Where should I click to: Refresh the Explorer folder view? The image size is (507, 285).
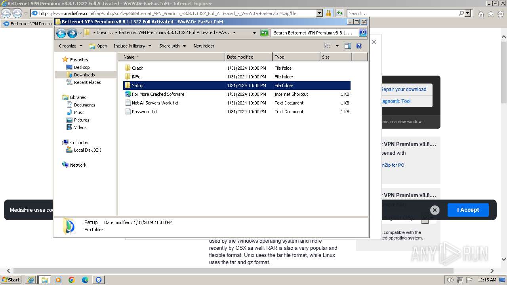click(264, 33)
